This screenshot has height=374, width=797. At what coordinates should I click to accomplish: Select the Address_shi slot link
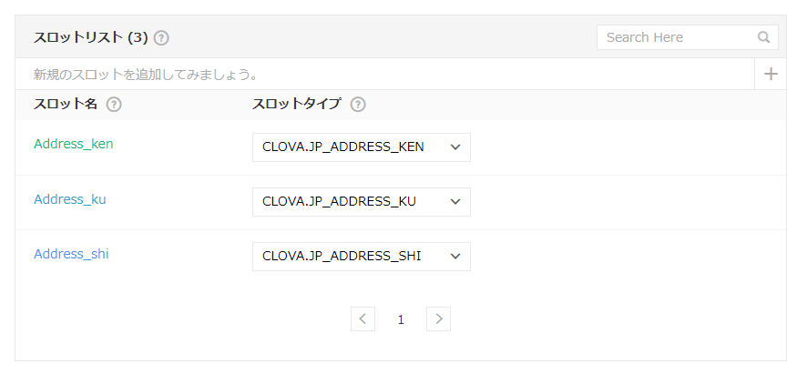point(71,254)
